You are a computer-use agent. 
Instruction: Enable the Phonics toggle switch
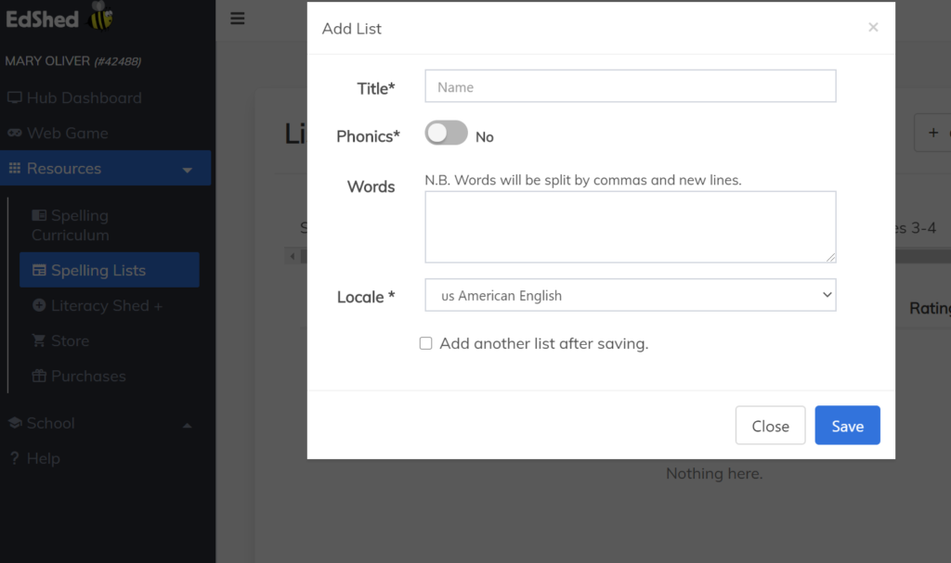[446, 134]
